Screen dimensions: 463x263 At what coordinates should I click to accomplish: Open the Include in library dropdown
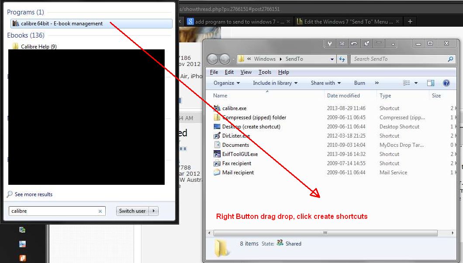coord(275,83)
